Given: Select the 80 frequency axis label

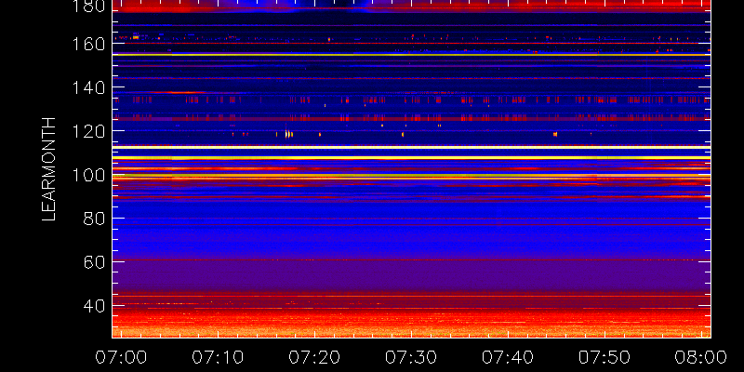Looking at the screenshot, I should click(x=95, y=219).
